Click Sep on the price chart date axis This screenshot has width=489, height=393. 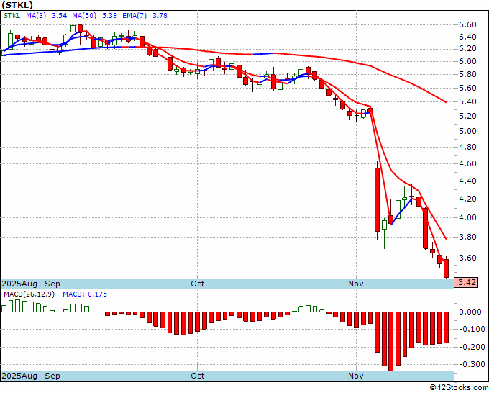point(52,284)
